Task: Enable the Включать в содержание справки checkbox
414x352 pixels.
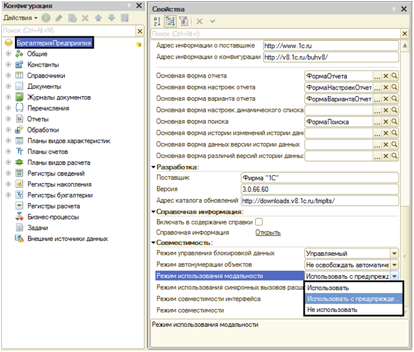Action: (259, 222)
